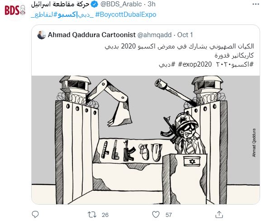266x221 pixels.
Task: Reply to the tweet via speech bubble icon
Action: point(35,214)
